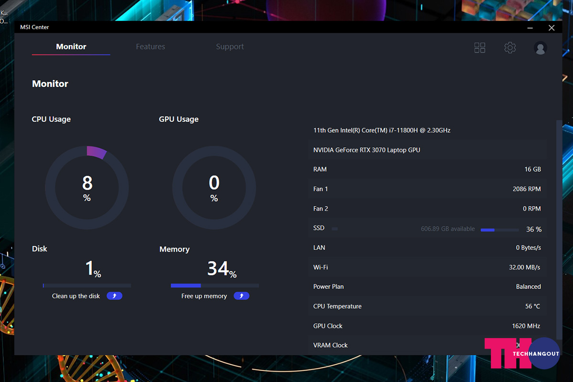Switch to the Features tab
The height and width of the screenshot is (382, 573).
(150, 47)
